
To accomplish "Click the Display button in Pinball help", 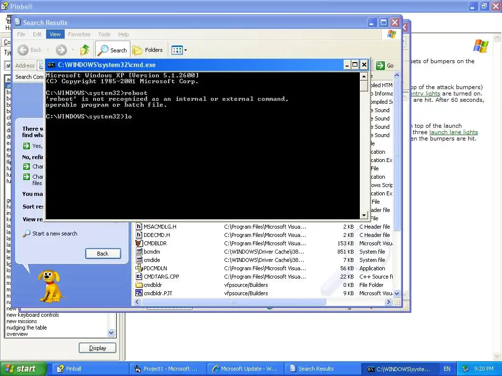I will pyautogui.click(x=98, y=348).
